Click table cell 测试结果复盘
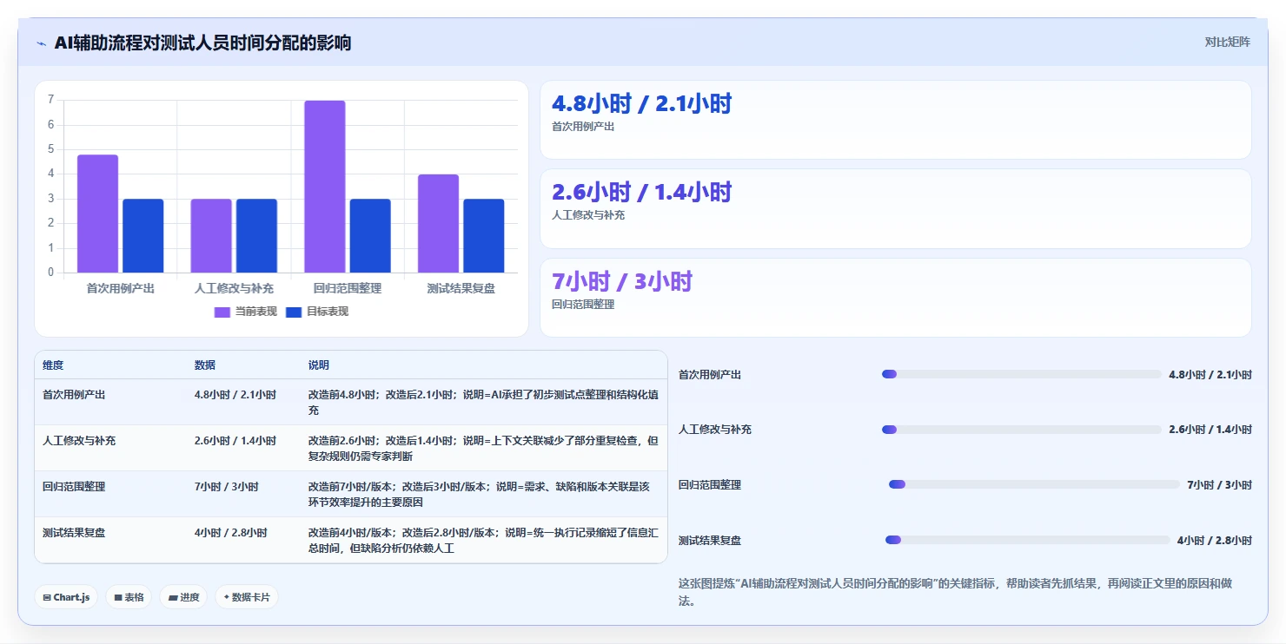This screenshot has width=1286, height=644. click(74, 532)
